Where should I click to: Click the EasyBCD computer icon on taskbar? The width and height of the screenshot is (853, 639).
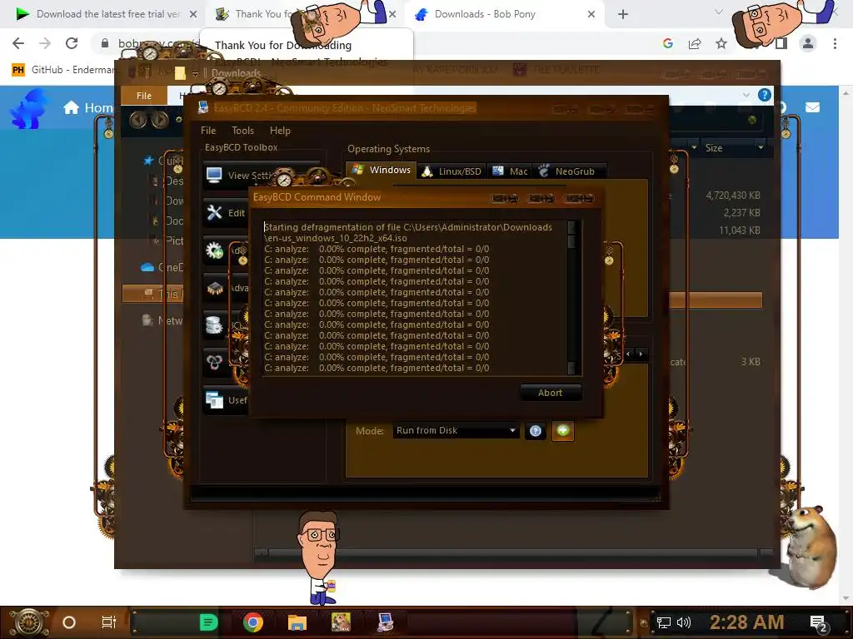pyautogui.click(x=386, y=622)
